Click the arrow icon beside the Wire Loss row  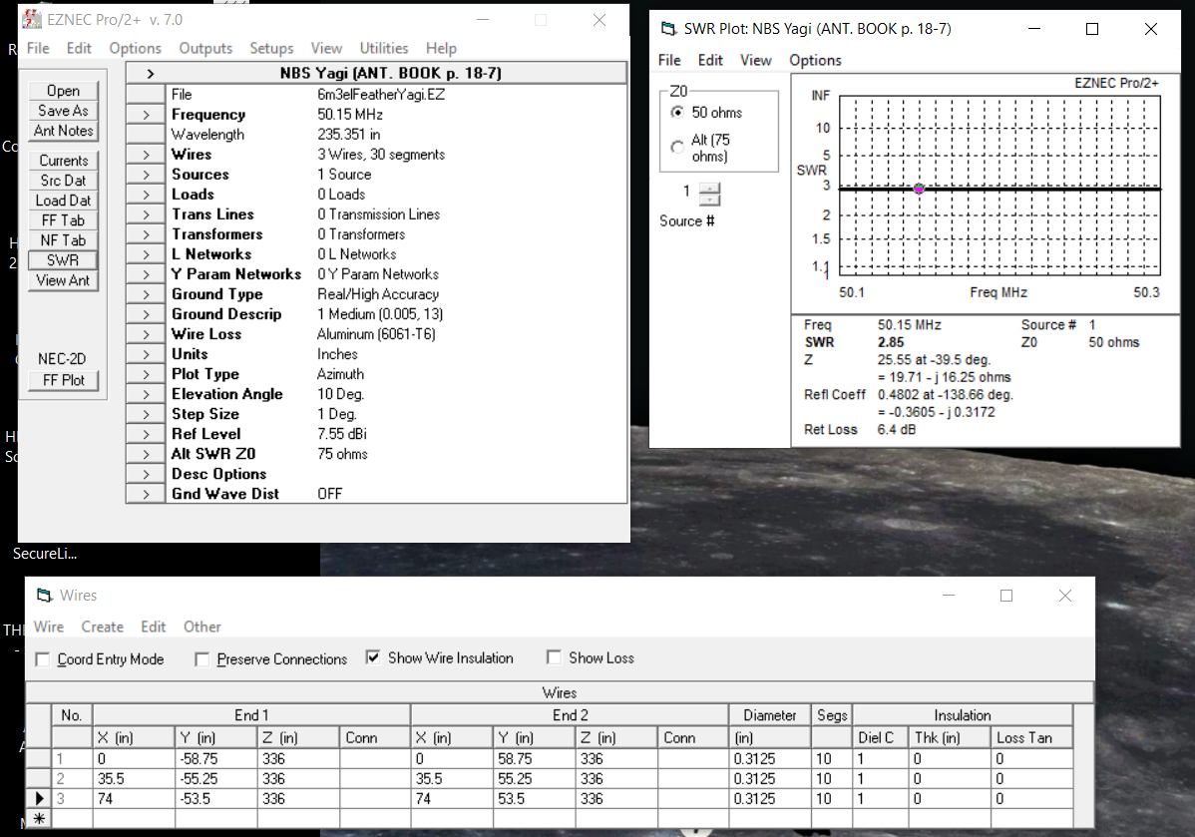146,333
